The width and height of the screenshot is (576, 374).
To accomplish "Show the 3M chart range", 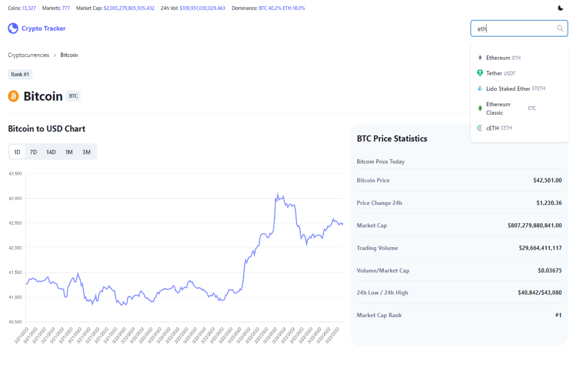I will click(86, 152).
